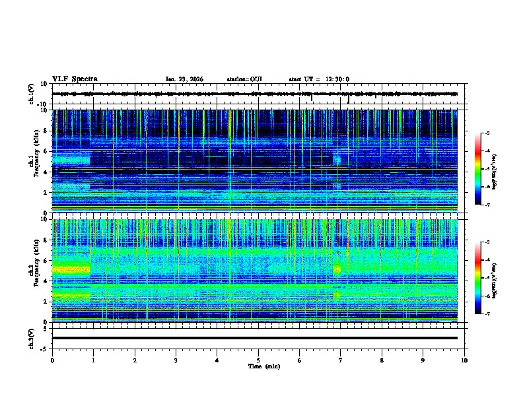Click the ch.2 spectrogram color bar
The image size is (523, 404).
pyautogui.click(x=478, y=278)
